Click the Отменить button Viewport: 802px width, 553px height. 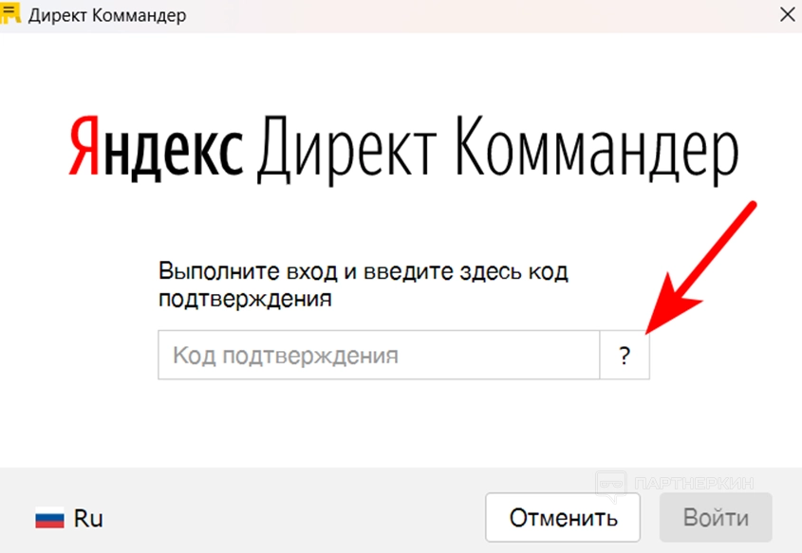563,517
